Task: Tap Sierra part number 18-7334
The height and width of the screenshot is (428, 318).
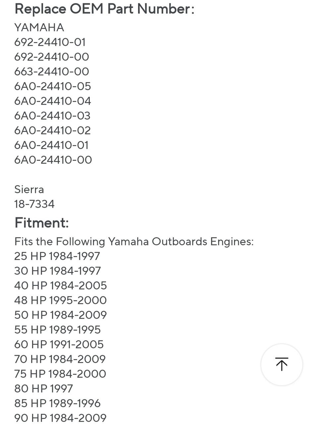Action: pos(34,204)
